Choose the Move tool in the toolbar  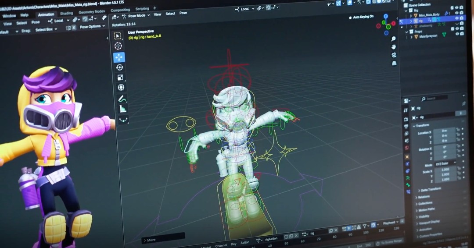[119, 57]
